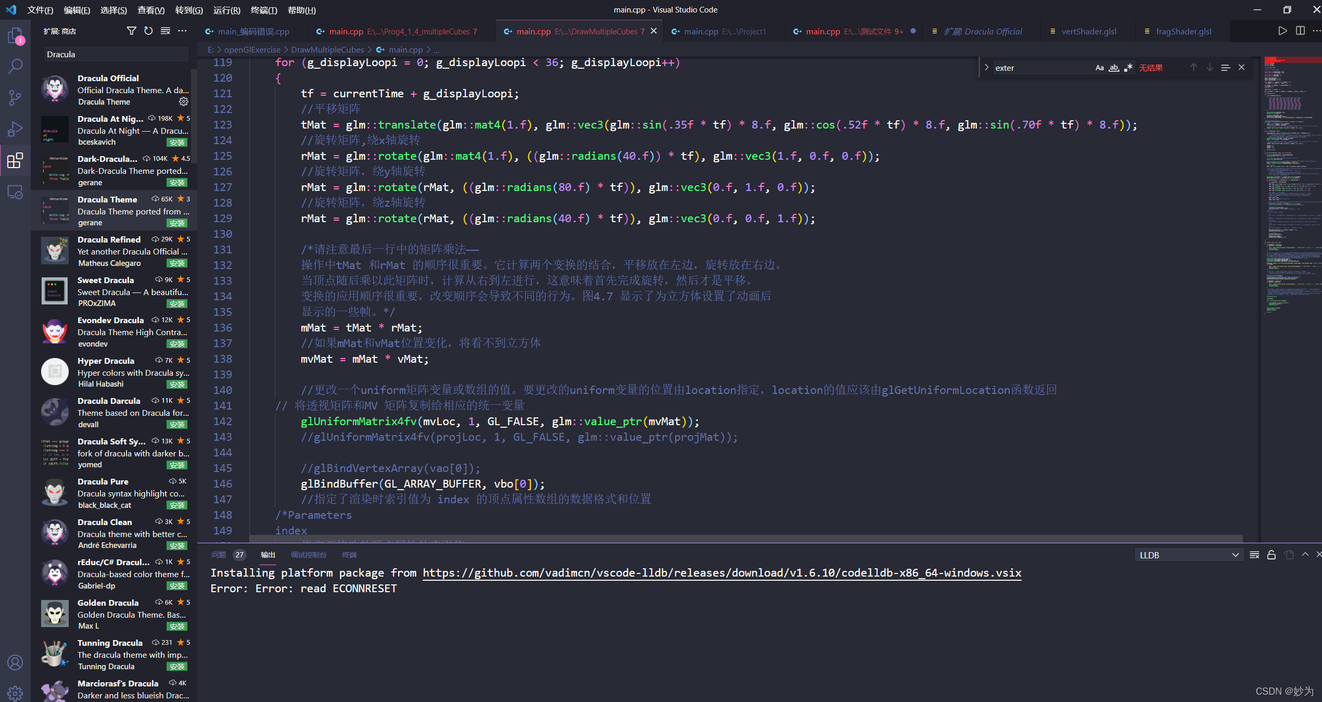This screenshot has width=1322, height=702.
Task: Open the Help (帮助) menu
Action: click(302, 10)
